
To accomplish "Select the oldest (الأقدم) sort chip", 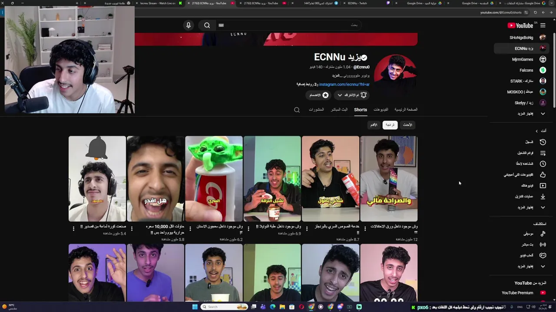I will pyautogui.click(x=374, y=125).
